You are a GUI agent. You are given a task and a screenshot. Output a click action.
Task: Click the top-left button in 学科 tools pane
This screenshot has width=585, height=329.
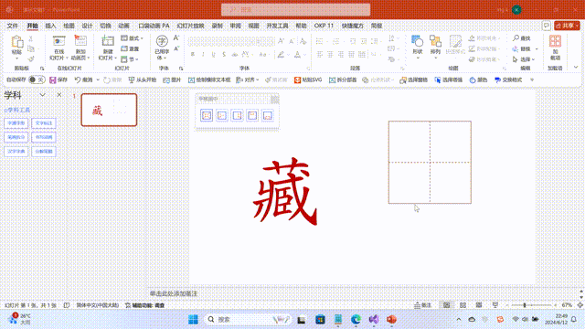coord(16,123)
